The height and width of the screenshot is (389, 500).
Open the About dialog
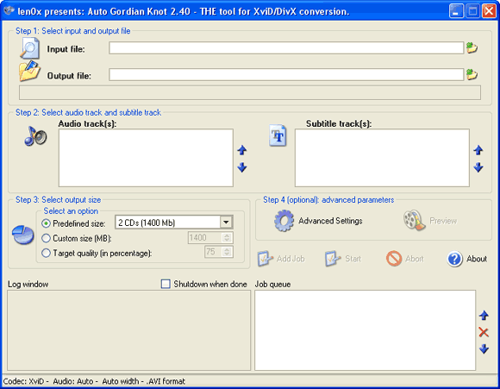pyautogui.click(x=467, y=259)
